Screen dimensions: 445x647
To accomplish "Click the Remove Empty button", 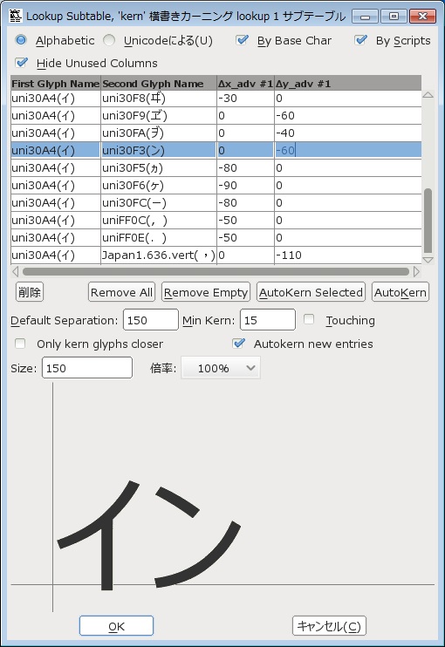I will pos(206,292).
